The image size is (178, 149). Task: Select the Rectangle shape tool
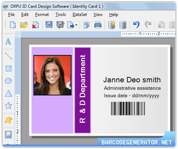9,68
